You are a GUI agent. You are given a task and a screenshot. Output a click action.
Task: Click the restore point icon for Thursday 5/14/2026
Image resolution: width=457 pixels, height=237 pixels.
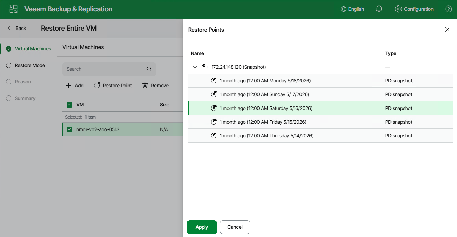(x=214, y=136)
